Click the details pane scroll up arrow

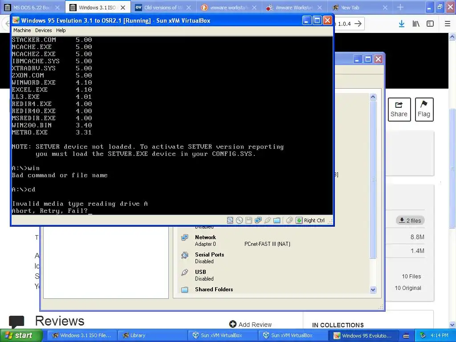(x=373, y=97)
